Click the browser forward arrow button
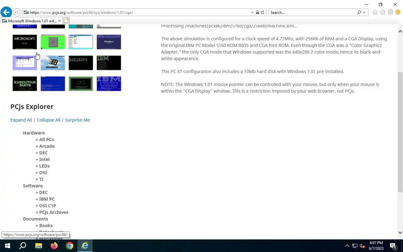The image size is (403, 252). (x=17, y=13)
